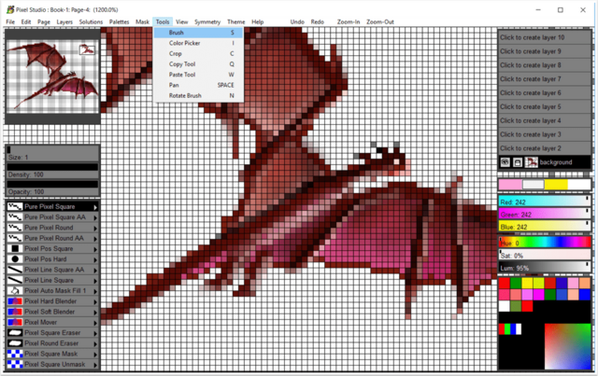Click the Zoom-In button
The width and height of the screenshot is (598, 376).
coord(349,21)
